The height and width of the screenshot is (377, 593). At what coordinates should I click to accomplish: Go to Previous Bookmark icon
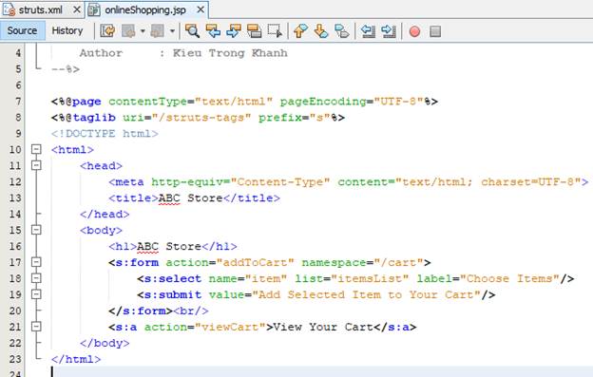coord(300,31)
